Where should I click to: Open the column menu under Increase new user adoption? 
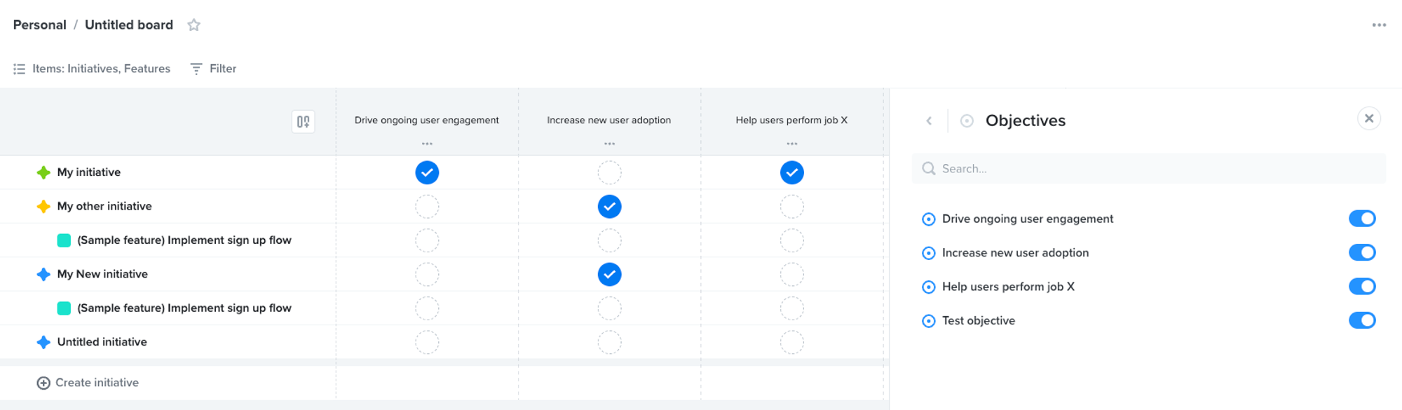[608, 143]
